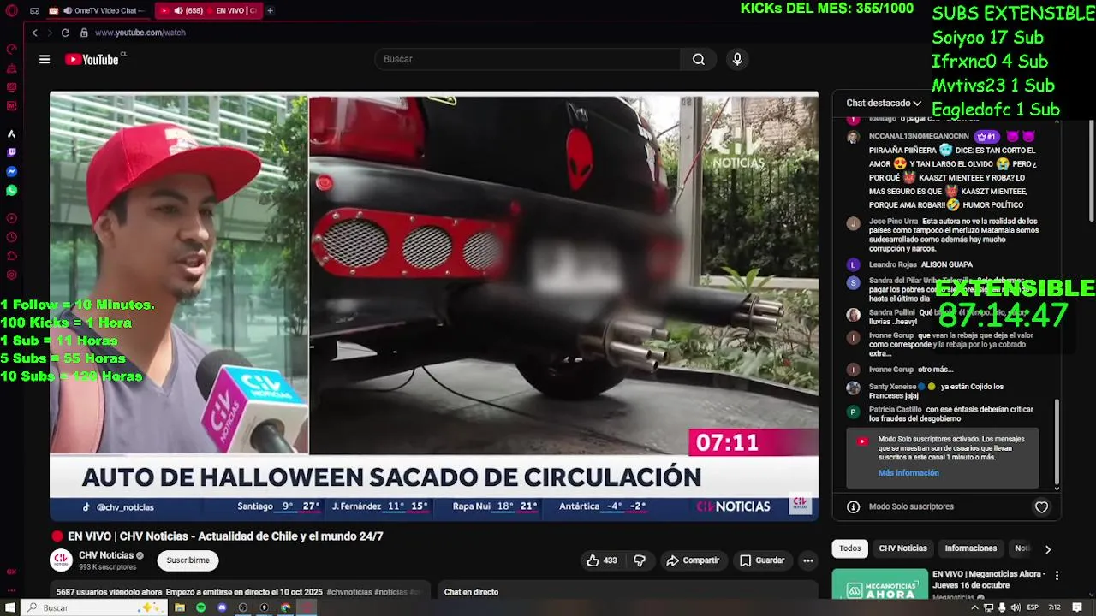Click the magnifier search button

coord(699,59)
